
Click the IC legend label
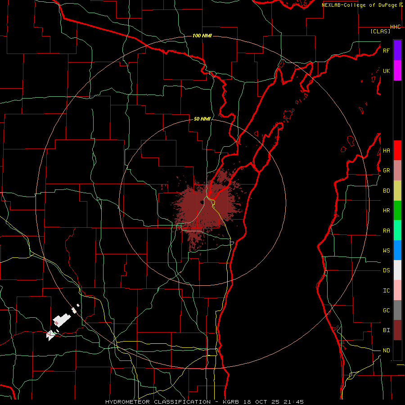pyautogui.click(x=386, y=290)
